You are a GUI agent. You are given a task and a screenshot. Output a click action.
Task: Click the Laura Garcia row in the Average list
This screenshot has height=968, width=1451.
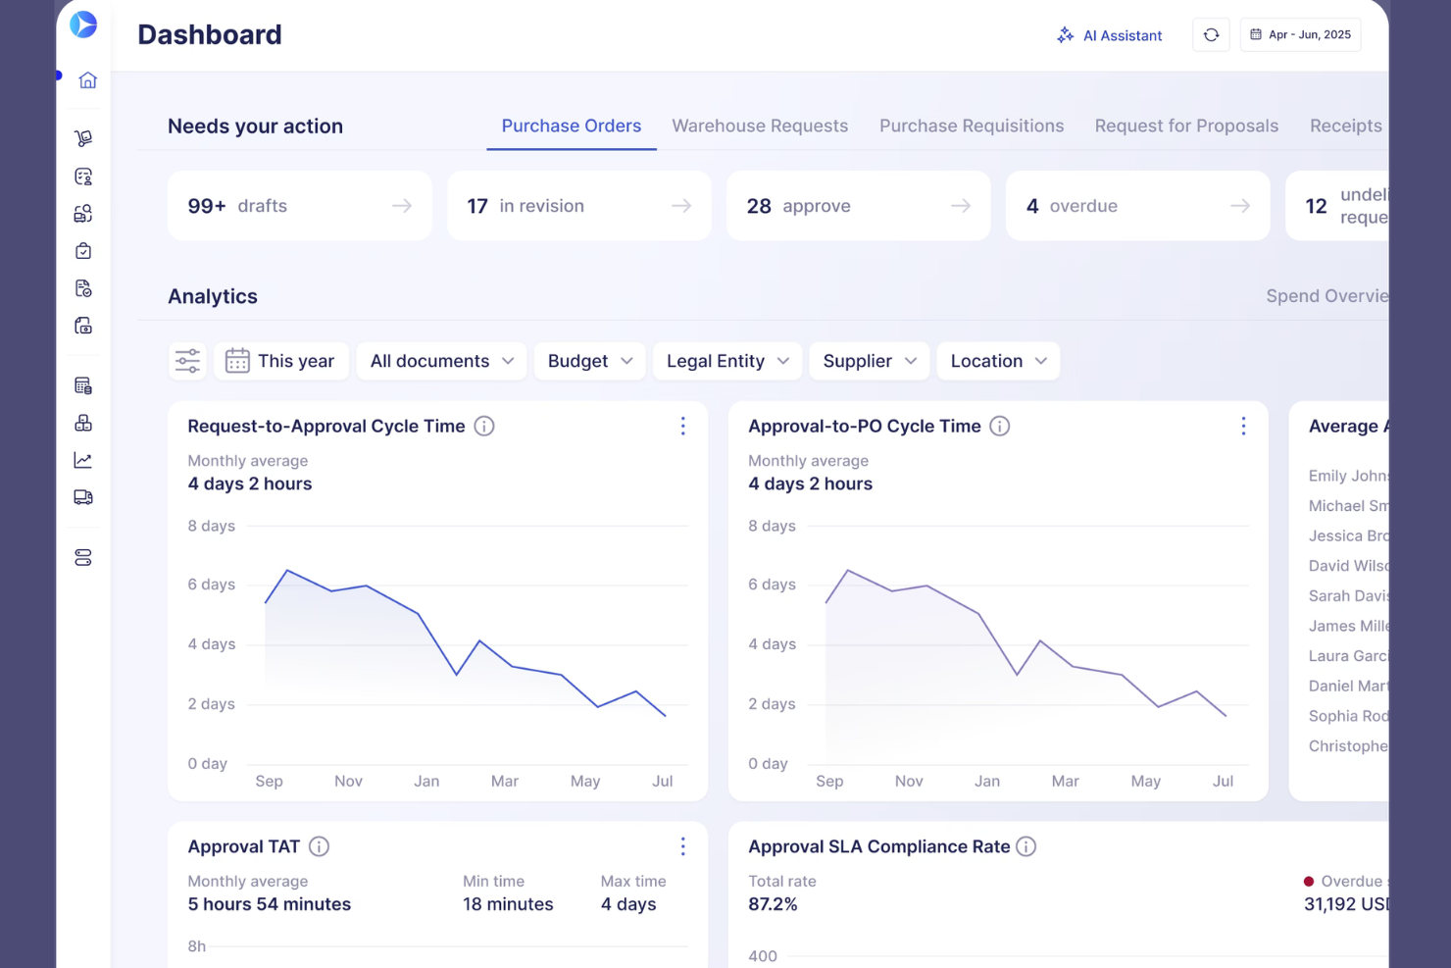tap(1348, 656)
